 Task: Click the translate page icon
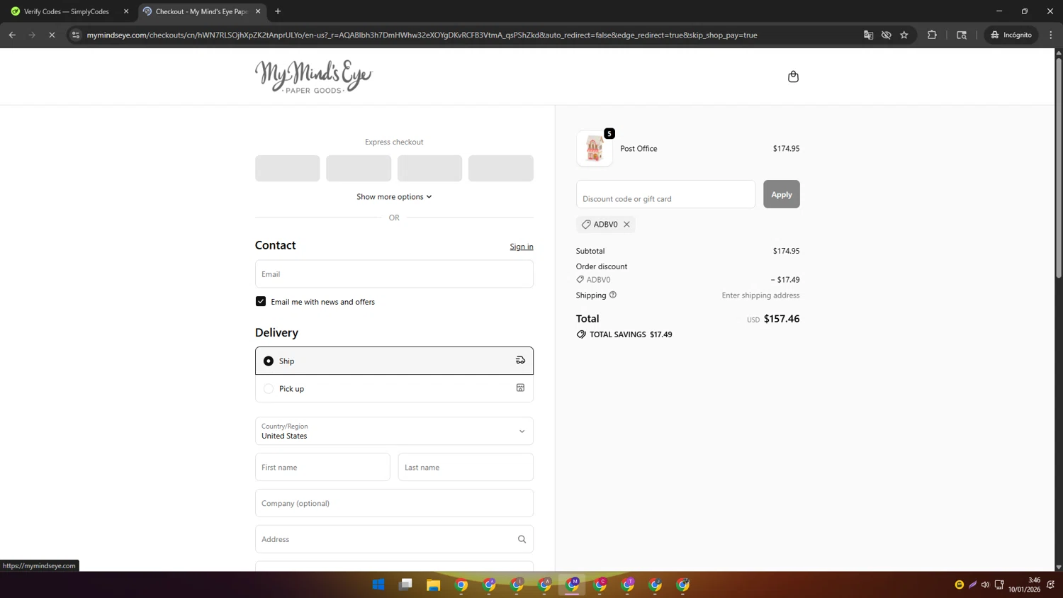868,35
